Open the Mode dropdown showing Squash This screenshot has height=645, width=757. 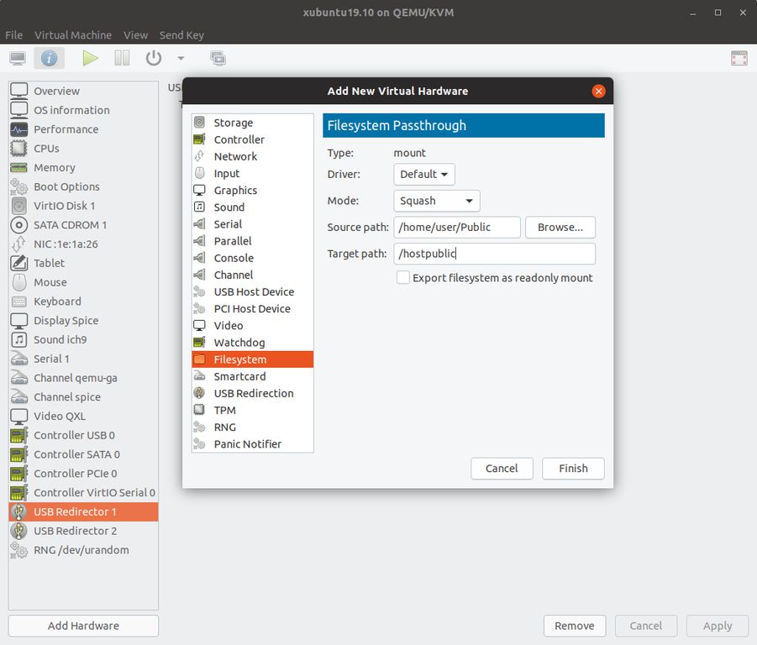tap(436, 201)
